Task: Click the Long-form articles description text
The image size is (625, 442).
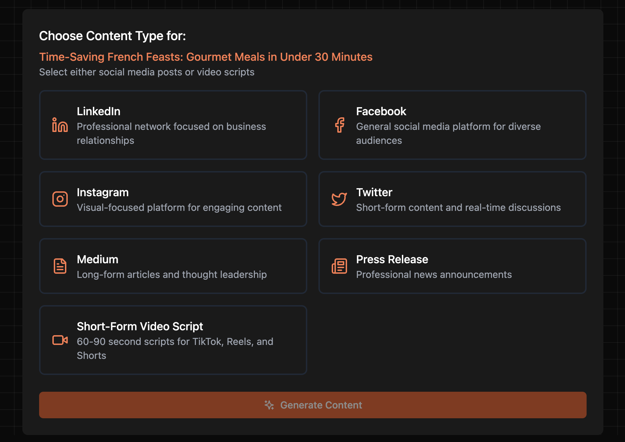Action: point(171,275)
